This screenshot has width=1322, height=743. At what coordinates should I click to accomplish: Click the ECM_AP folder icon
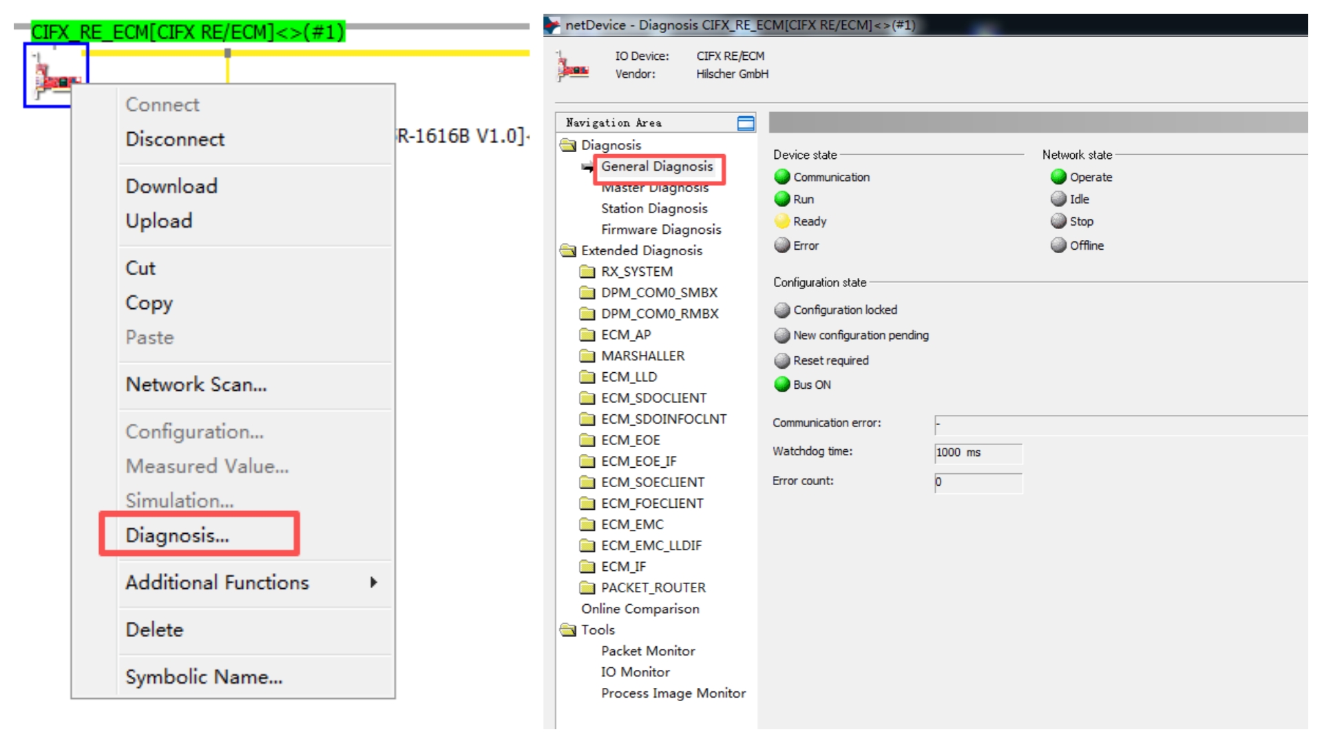(587, 335)
